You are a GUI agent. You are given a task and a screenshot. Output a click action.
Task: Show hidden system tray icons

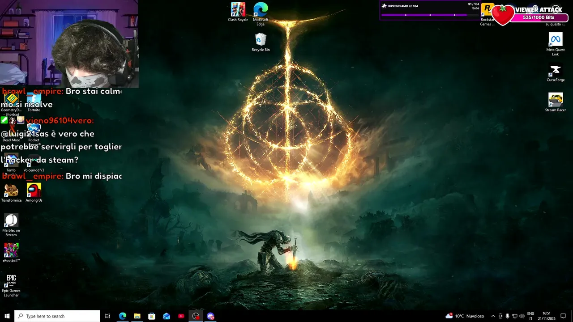pos(493,316)
